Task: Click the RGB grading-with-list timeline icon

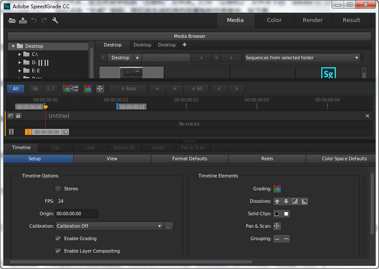Action: (70, 89)
